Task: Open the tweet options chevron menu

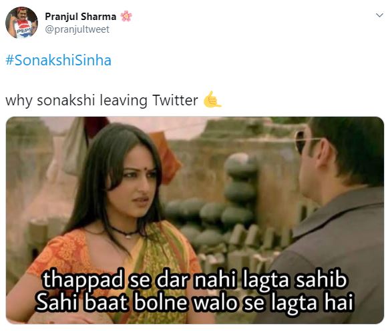Action: 379,15
